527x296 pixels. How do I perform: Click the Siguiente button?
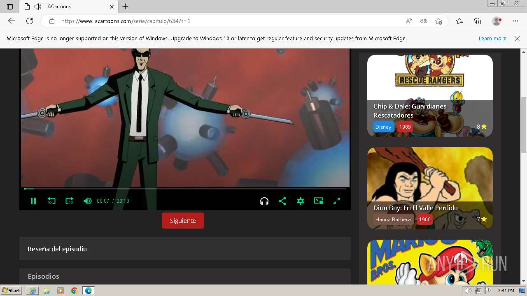click(183, 220)
